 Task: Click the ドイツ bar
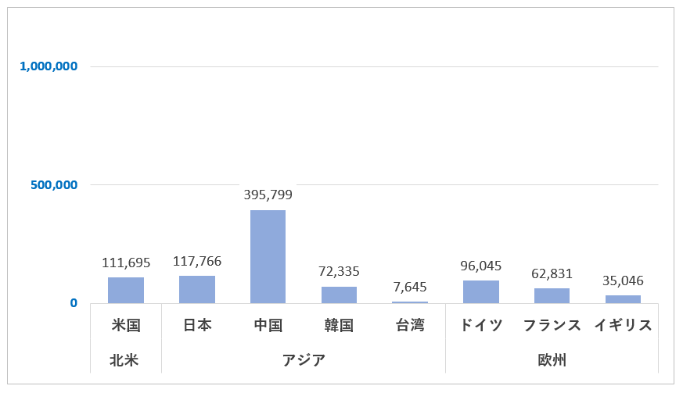481,291
